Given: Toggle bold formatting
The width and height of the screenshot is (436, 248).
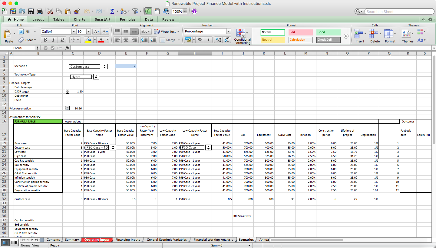Looking at the screenshot, I should click(x=45, y=40).
